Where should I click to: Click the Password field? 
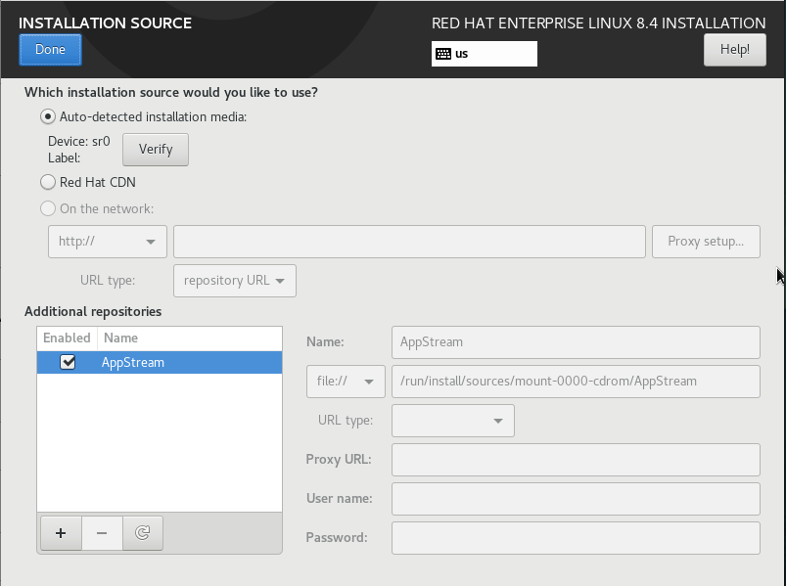tap(576, 537)
